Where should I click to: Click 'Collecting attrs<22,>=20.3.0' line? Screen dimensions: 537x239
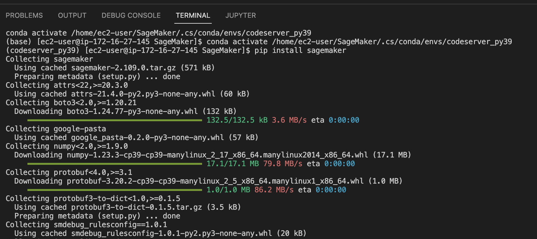[67, 85]
